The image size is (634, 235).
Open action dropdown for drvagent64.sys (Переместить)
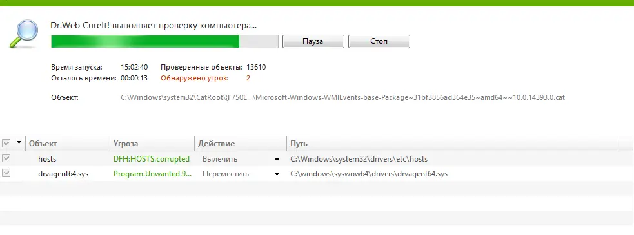(x=277, y=174)
